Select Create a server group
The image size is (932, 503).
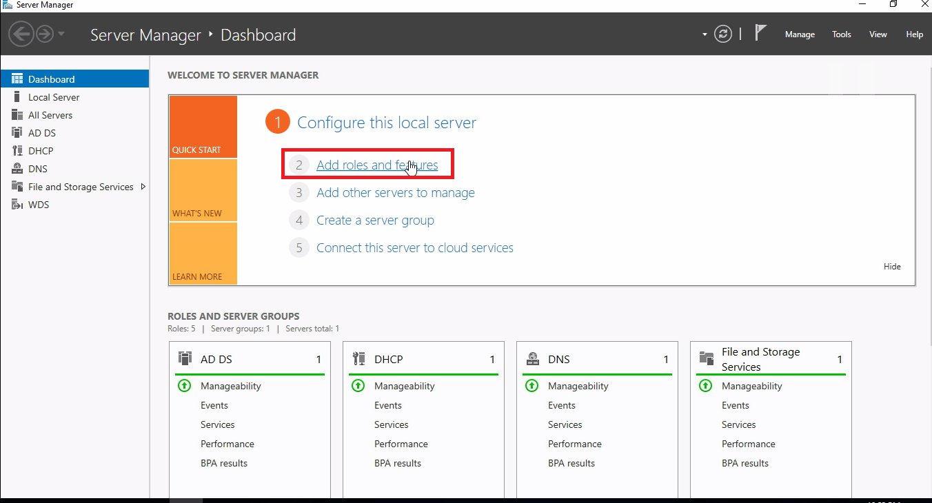(375, 220)
